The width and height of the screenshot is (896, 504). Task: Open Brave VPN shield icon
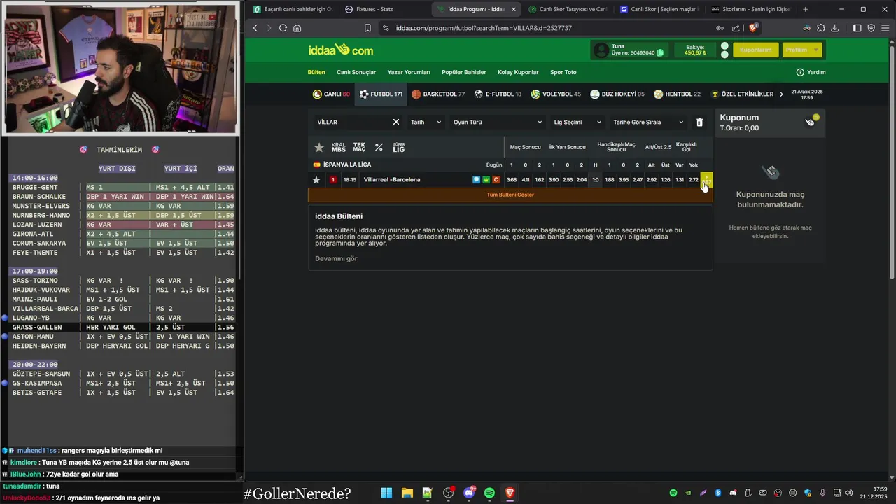(871, 28)
